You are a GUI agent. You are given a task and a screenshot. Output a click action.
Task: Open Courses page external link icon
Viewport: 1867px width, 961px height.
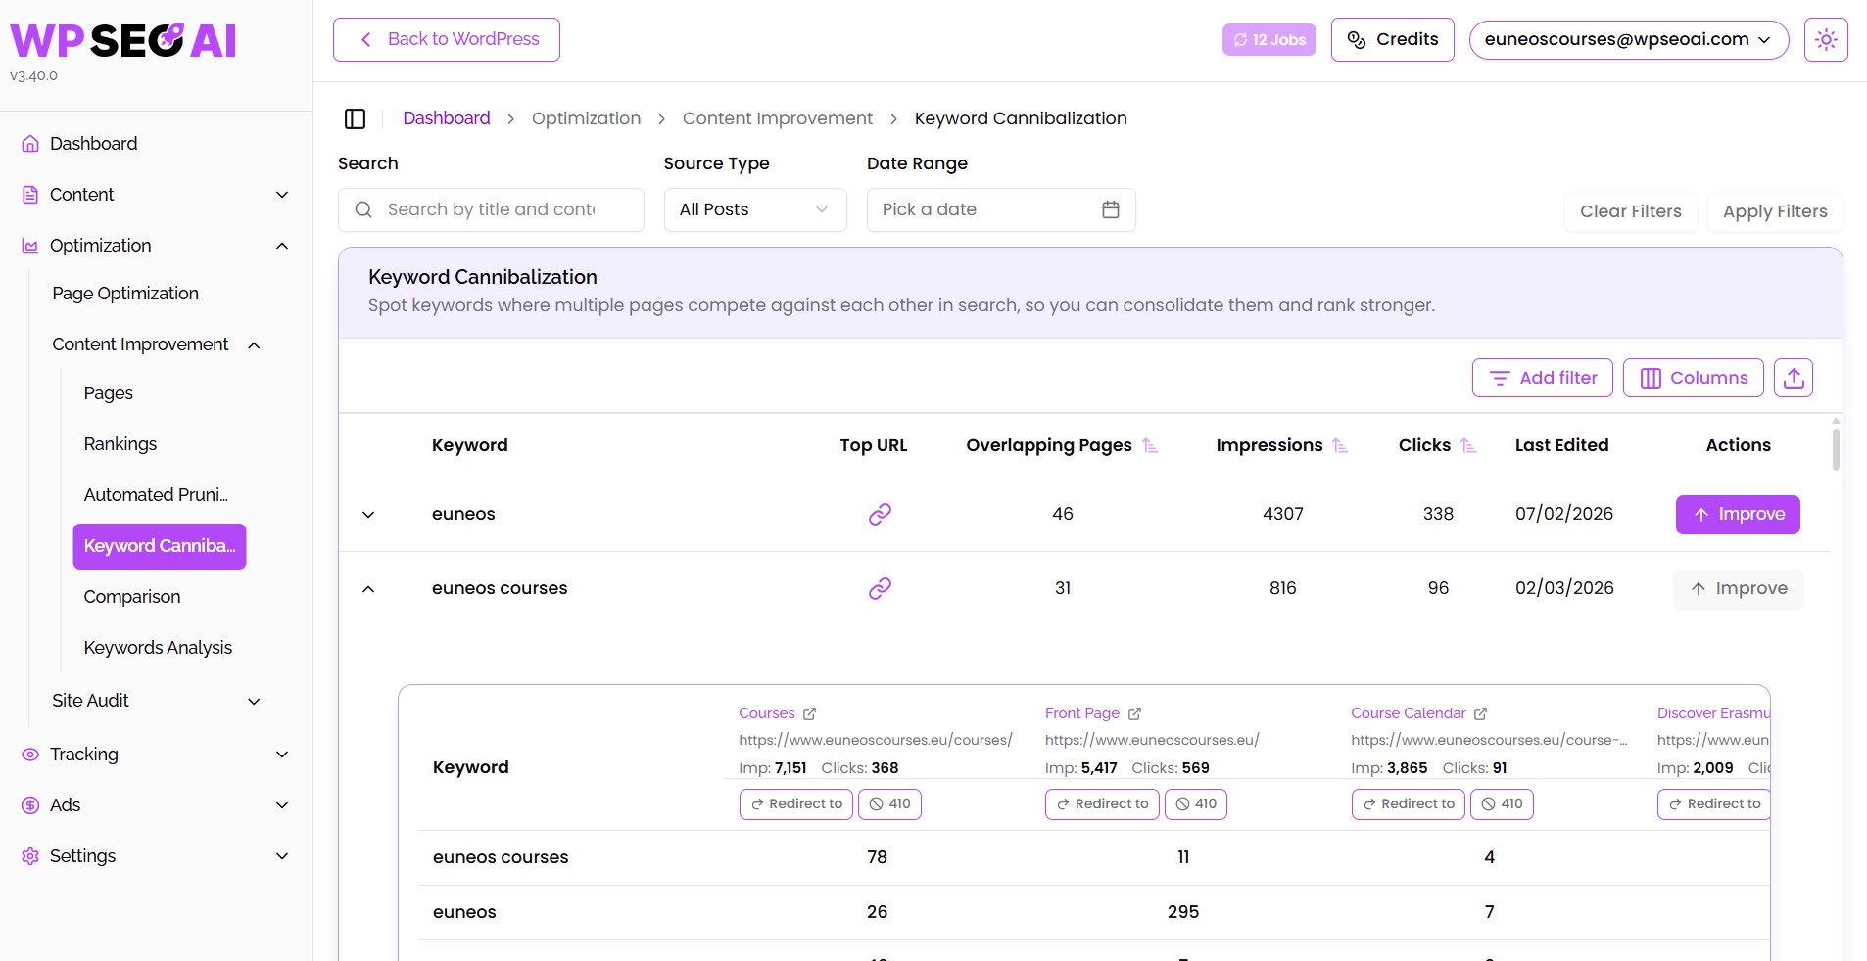click(x=809, y=713)
